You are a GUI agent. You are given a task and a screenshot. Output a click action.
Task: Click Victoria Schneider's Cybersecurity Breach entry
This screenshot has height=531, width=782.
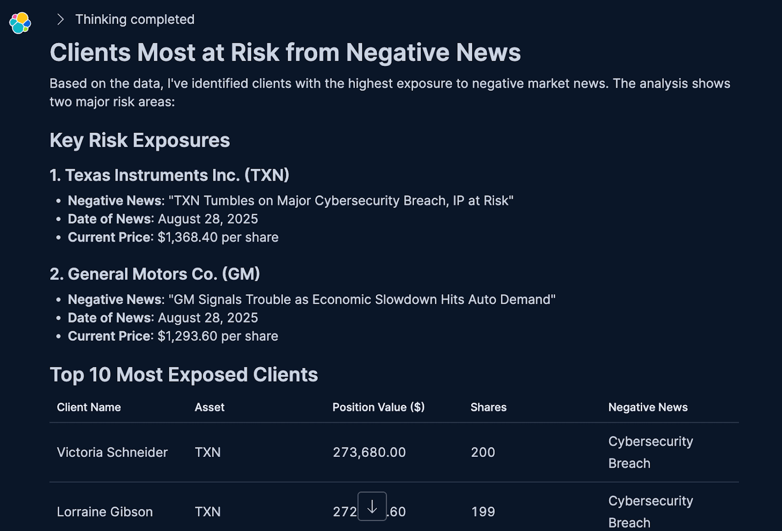[650, 452]
